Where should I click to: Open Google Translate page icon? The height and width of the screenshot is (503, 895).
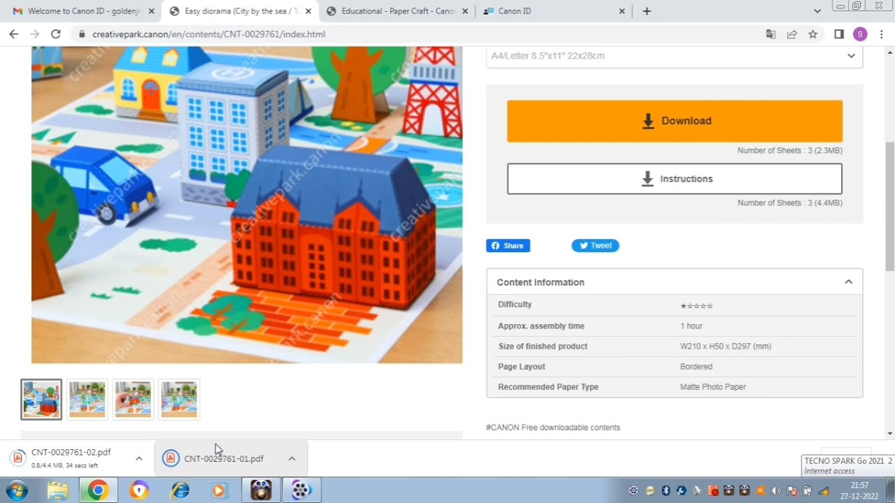[x=771, y=34]
